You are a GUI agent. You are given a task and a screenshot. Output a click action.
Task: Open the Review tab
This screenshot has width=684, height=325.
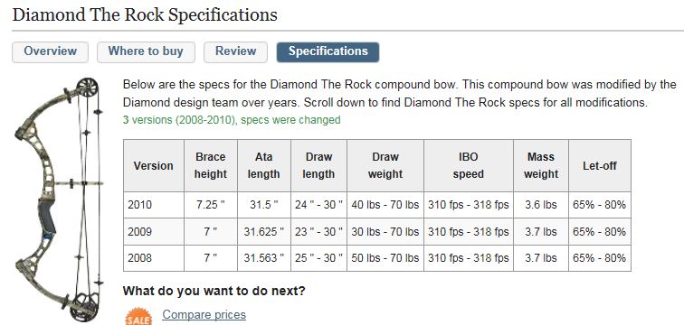click(235, 51)
